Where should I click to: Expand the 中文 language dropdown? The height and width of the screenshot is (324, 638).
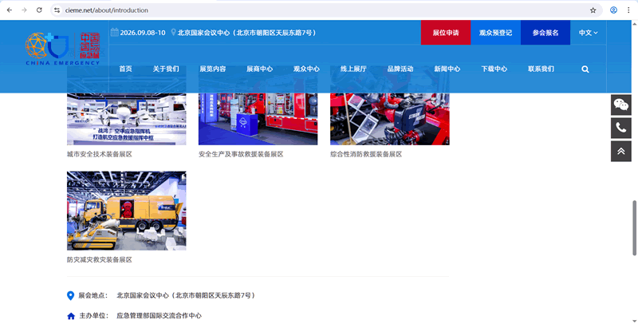click(588, 33)
